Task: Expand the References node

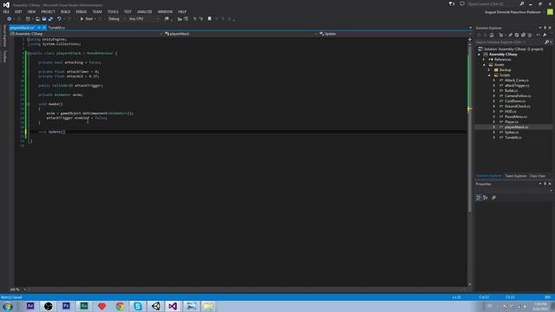Action: [x=484, y=60]
